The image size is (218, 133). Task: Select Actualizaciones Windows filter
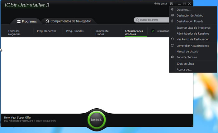(134, 32)
